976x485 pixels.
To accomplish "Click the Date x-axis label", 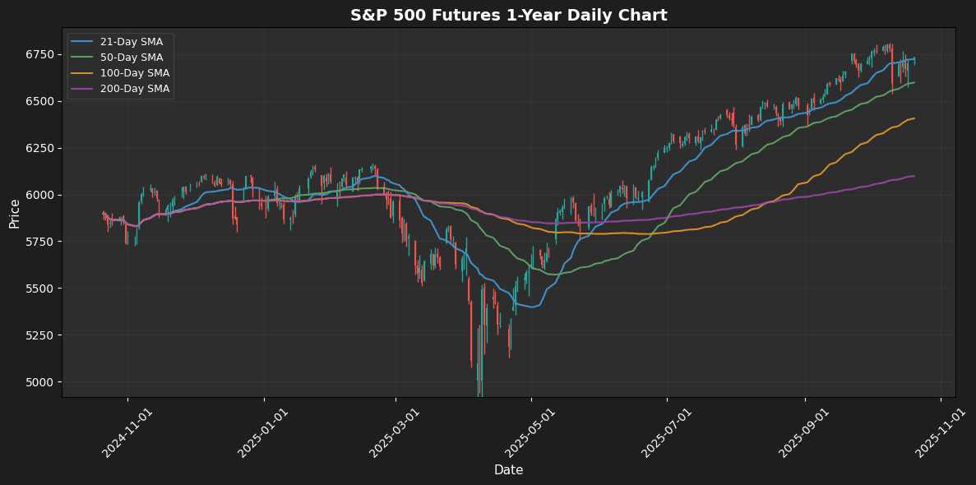I will (x=508, y=470).
